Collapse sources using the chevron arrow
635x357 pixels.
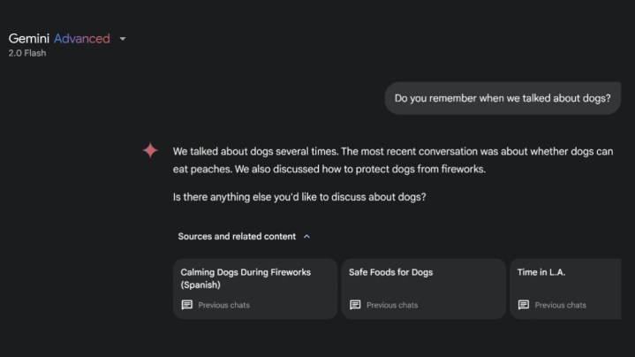306,237
